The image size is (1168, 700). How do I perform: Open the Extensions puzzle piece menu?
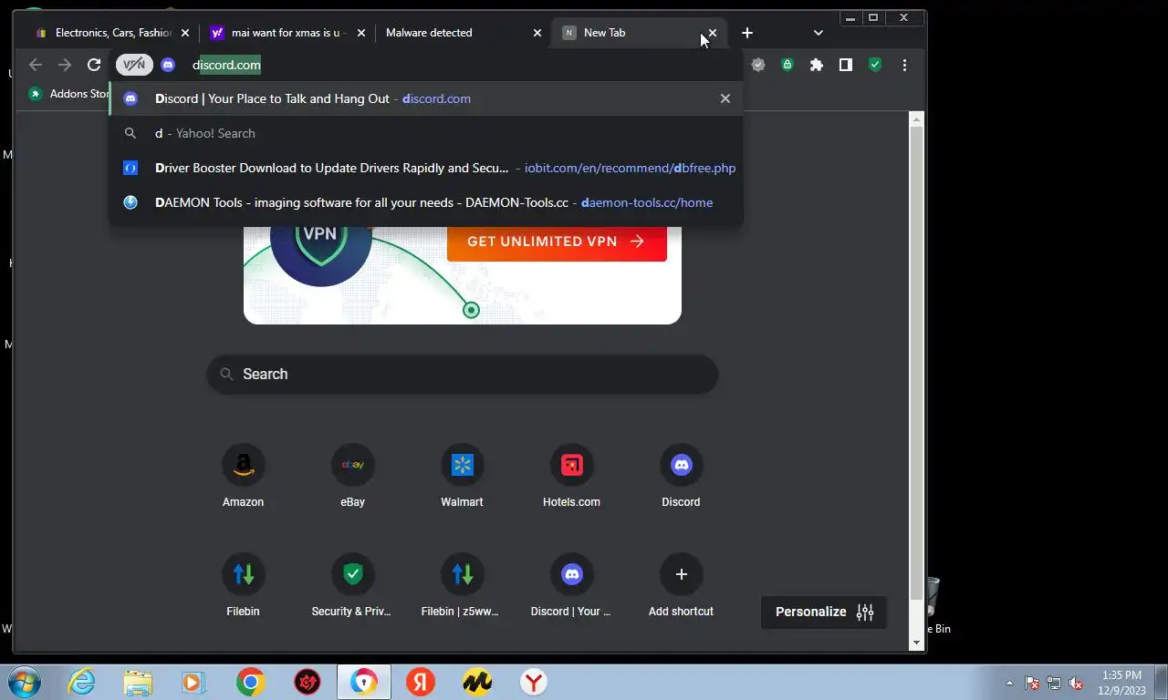click(817, 65)
